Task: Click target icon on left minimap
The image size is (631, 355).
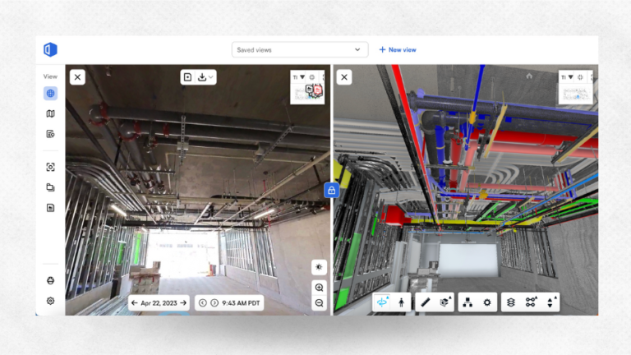Action: (x=312, y=77)
